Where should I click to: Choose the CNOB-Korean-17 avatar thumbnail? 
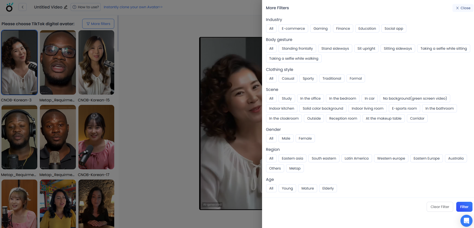point(96,137)
